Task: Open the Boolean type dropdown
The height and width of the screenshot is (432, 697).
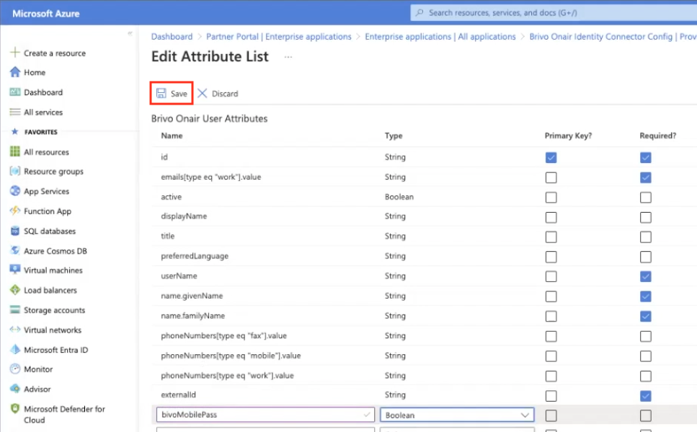Action: pyautogui.click(x=457, y=415)
